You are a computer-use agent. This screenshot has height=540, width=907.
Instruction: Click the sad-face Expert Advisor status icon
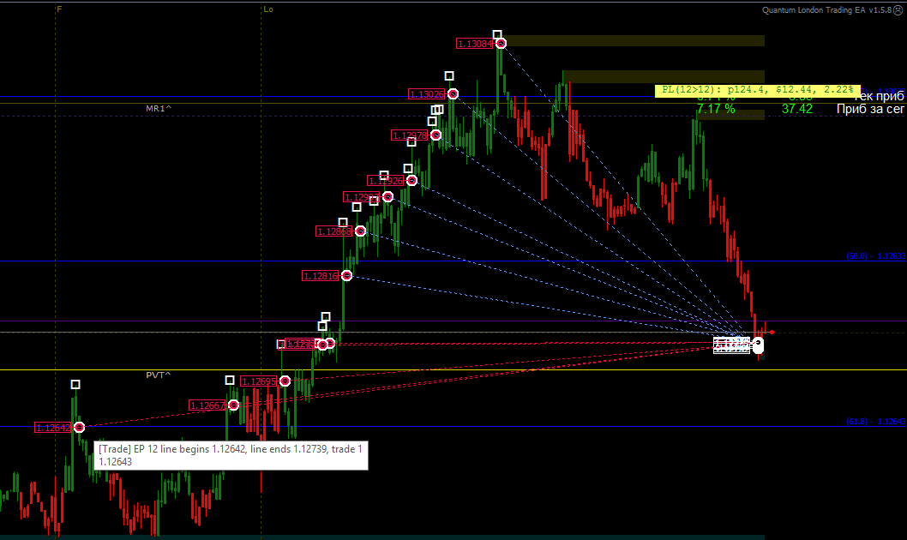(898, 9)
